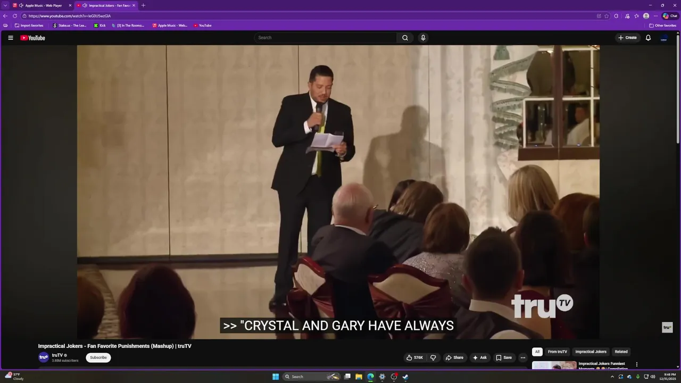Screen dimensions: 681x383
Task: Open Steam from the taskbar
Action: tap(405, 377)
